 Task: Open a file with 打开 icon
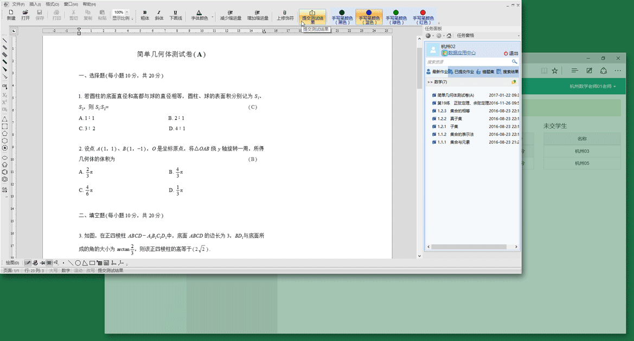click(x=25, y=15)
